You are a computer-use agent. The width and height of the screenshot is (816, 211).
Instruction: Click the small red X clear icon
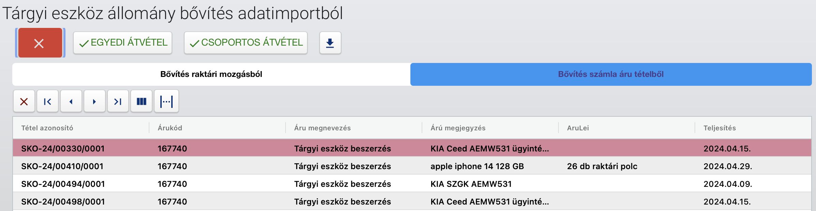24,101
